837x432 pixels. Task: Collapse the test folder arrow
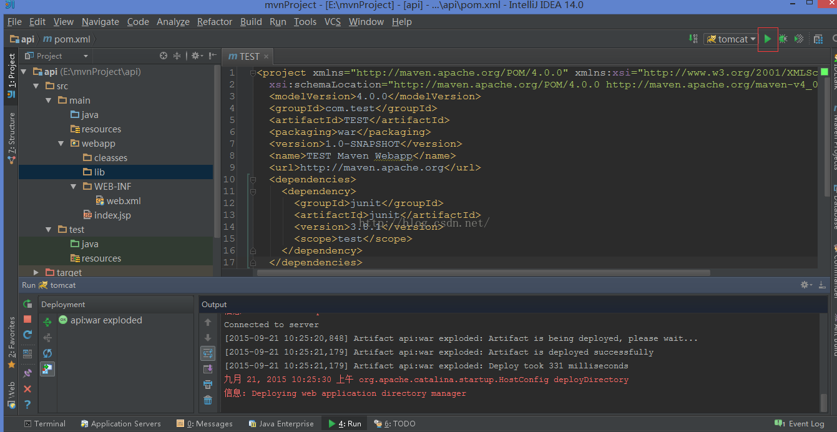point(49,230)
